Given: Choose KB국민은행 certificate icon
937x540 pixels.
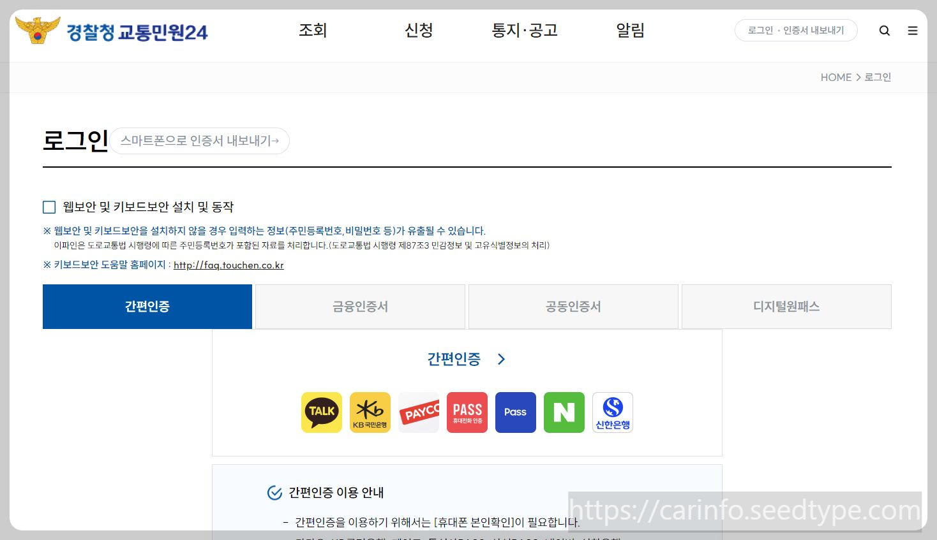Looking at the screenshot, I should coord(370,412).
